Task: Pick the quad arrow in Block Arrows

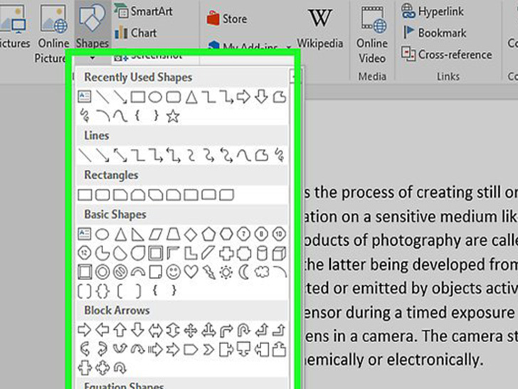Action: click(191, 330)
